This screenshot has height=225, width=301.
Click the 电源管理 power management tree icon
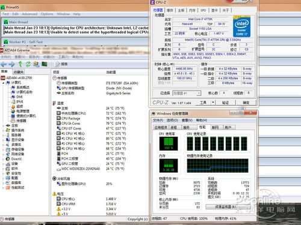coord(13,111)
